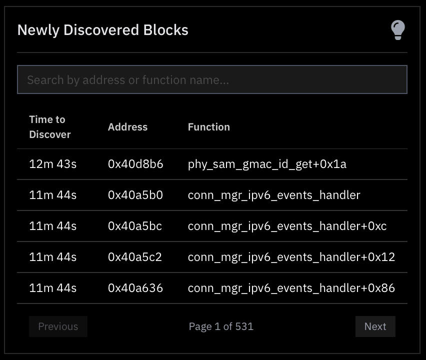Select the row with address 0x40a5b0
Image resolution: width=426 pixels, height=360 pixels.
135,195
